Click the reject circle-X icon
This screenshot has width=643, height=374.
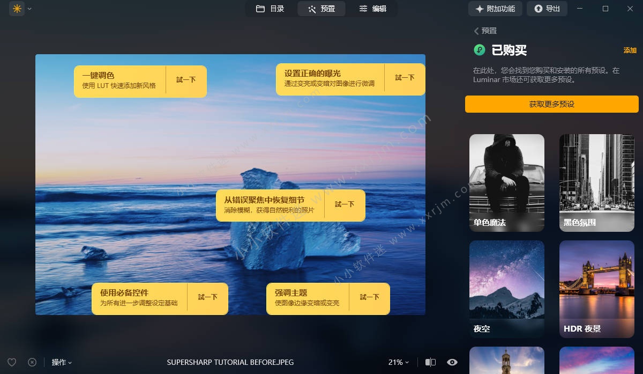(x=32, y=362)
